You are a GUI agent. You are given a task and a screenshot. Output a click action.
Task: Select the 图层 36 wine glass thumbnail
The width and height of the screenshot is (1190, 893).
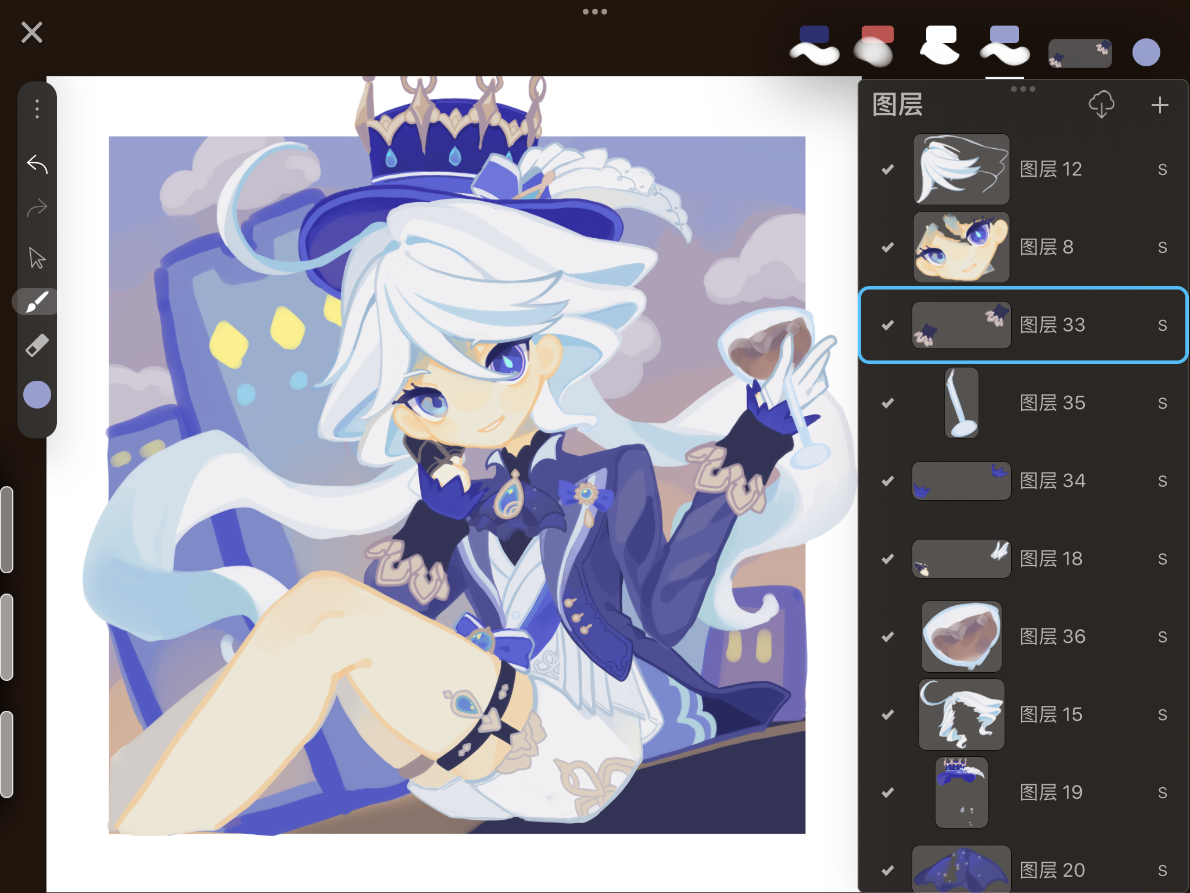pos(962,637)
